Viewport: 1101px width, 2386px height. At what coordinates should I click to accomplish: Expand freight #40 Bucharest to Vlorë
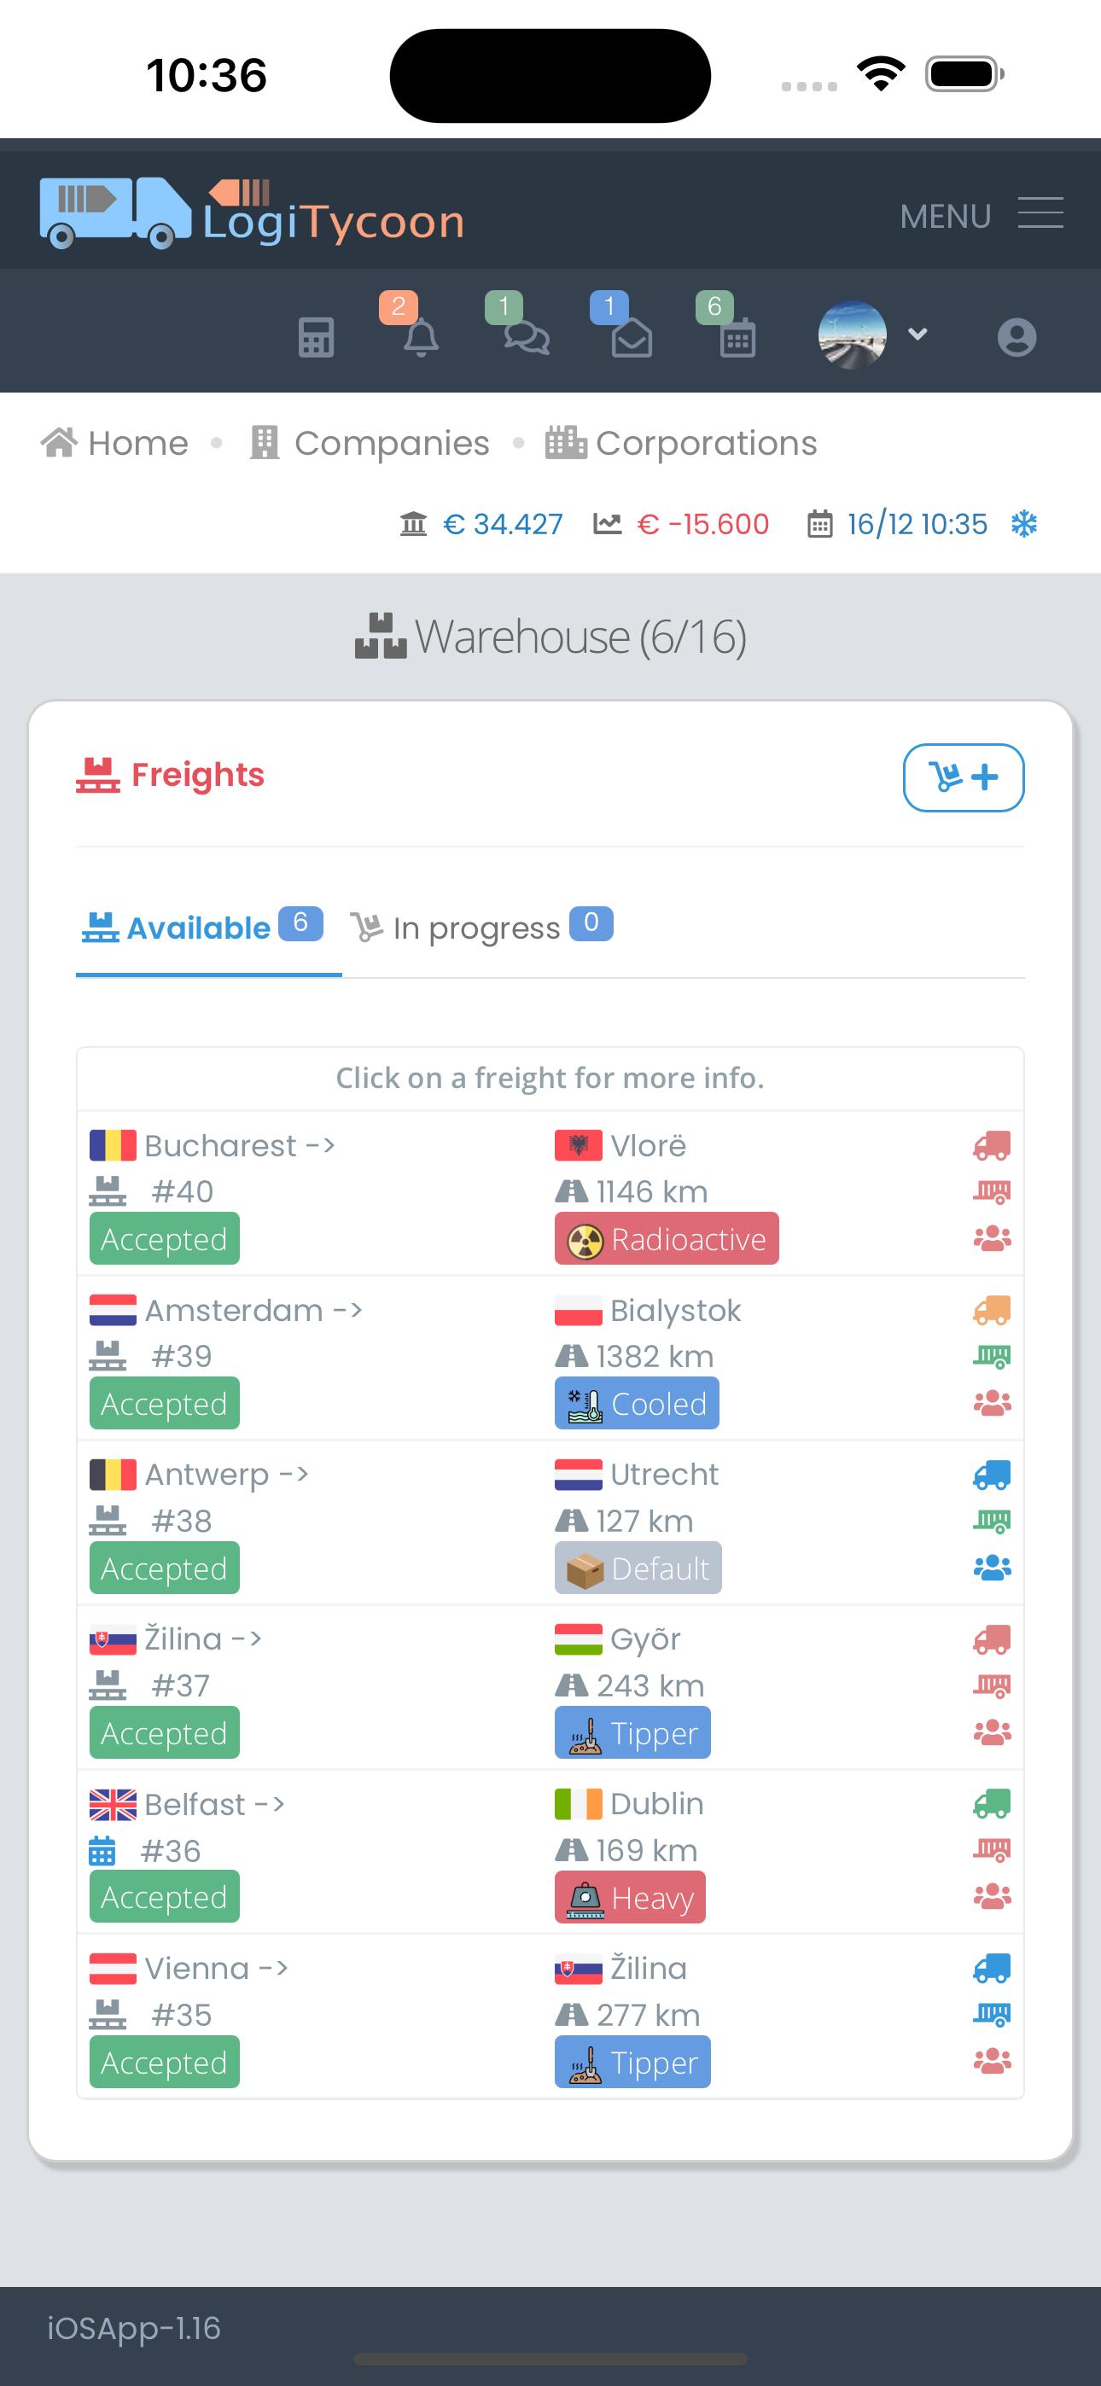pos(550,1193)
